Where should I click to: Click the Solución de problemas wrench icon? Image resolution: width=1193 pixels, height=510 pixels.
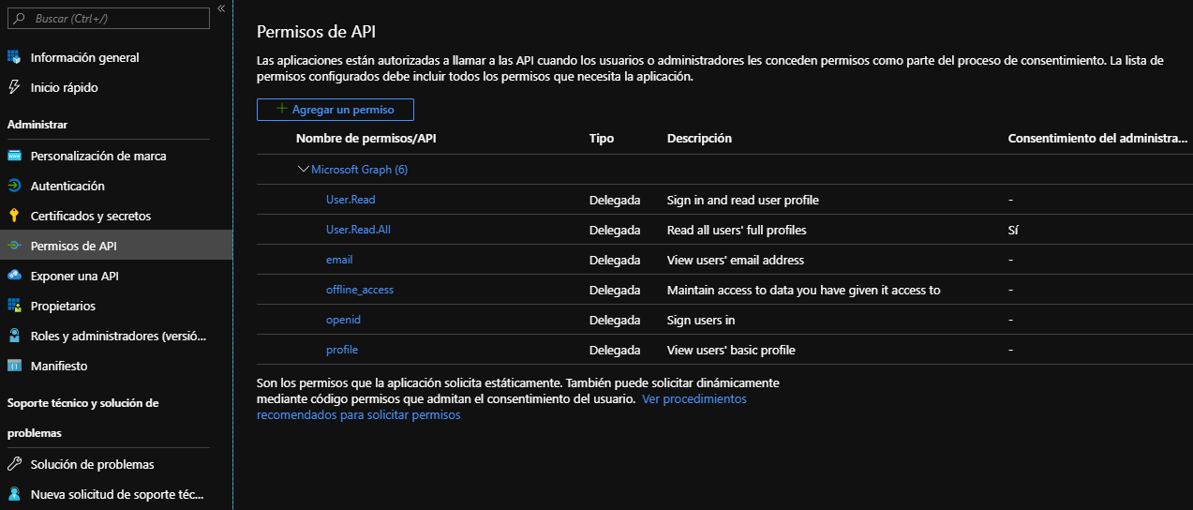click(x=14, y=464)
